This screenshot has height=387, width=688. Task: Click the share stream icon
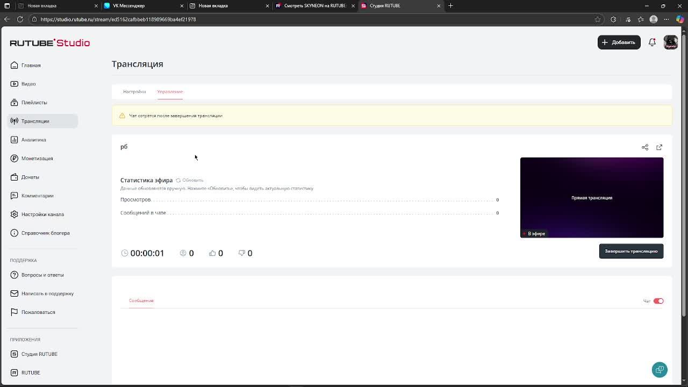tap(645, 147)
